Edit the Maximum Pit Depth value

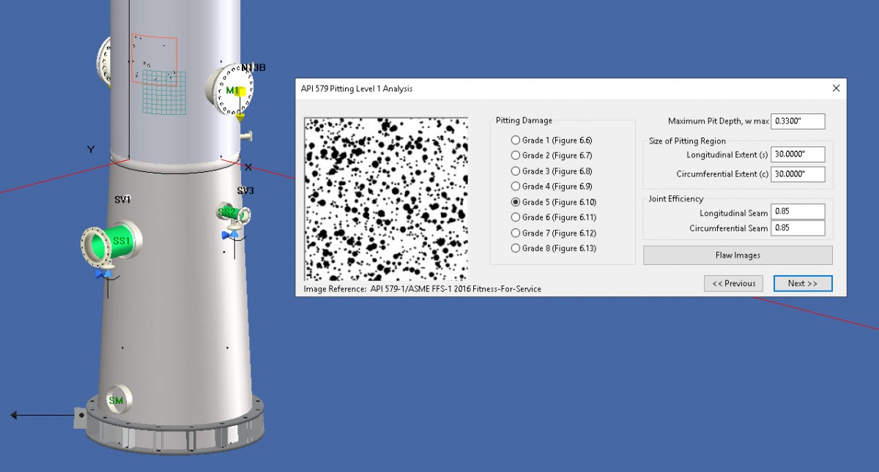[x=798, y=121]
